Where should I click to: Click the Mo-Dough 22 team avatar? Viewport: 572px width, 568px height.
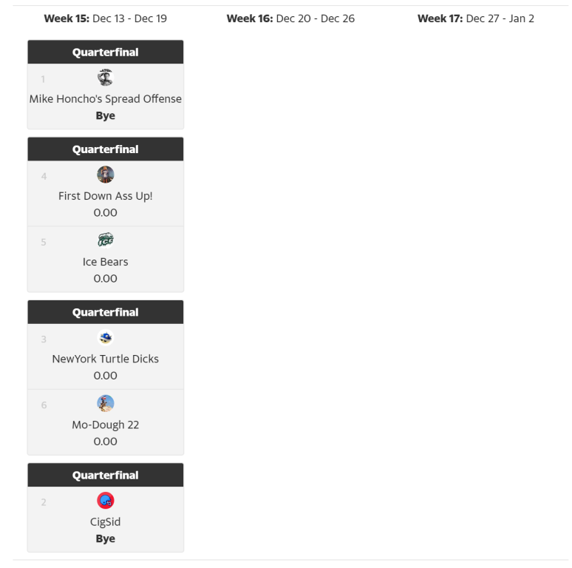(x=106, y=404)
